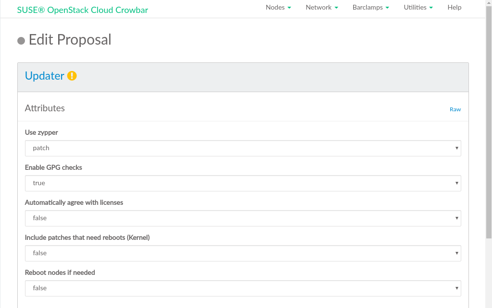The height and width of the screenshot is (308, 492).
Task: Click the caret arrow next to Barclamps
Action: tap(387, 8)
